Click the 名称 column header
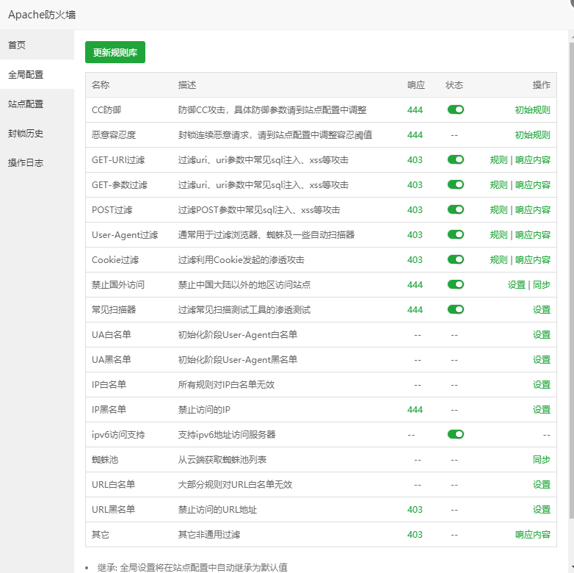 [x=101, y=85]
